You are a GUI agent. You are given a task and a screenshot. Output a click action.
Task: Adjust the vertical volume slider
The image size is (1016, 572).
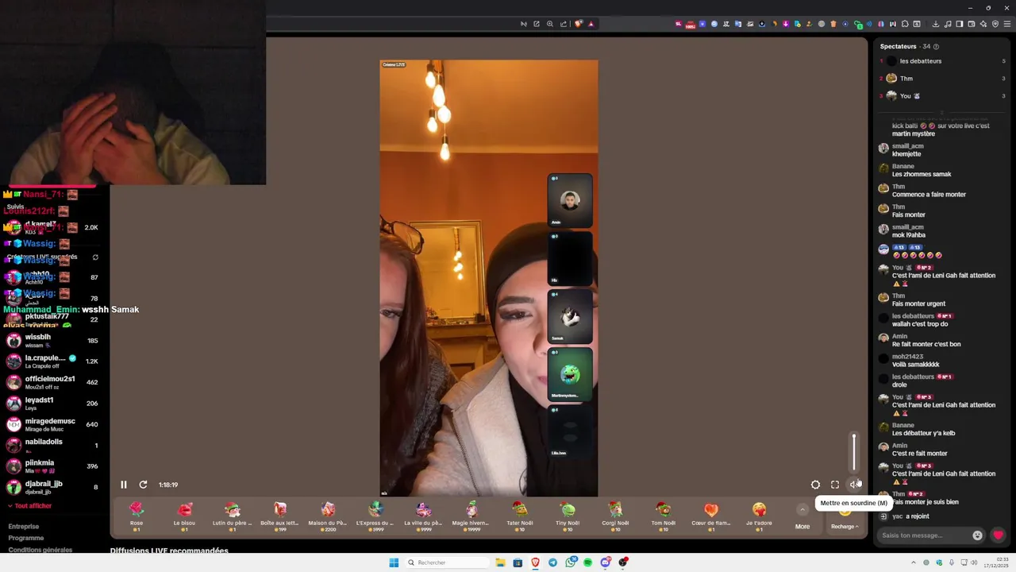click(x=854, y=452)
